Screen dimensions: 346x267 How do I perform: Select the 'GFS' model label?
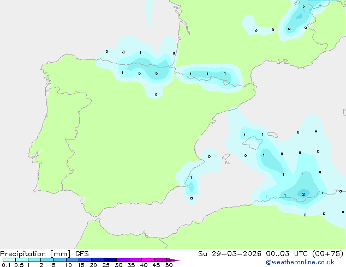(82, 254)
